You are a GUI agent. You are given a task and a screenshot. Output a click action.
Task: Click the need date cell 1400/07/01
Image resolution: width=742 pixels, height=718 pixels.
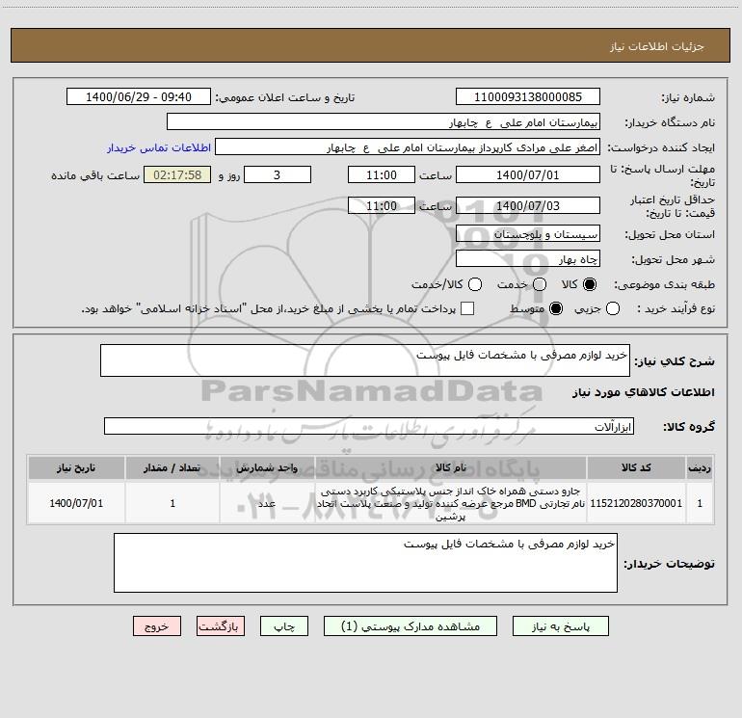[76, 503]
